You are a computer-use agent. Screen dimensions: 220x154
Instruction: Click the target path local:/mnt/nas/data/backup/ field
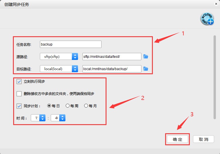[112, 69]
